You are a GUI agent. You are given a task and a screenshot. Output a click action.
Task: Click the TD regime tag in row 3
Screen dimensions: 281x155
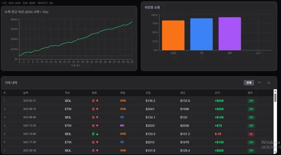(x=122, y=117)
